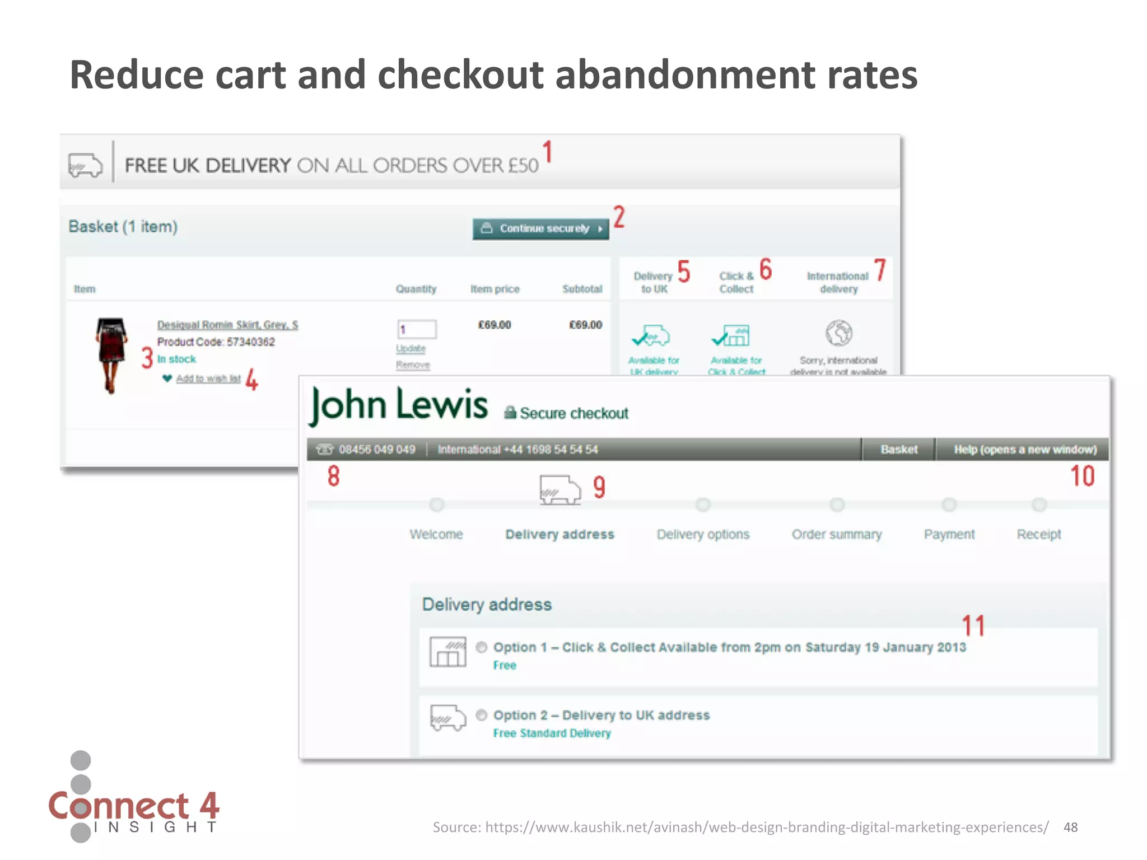
Task: Click the Free Standard Delivery text
Action: [x=552, y=733]
